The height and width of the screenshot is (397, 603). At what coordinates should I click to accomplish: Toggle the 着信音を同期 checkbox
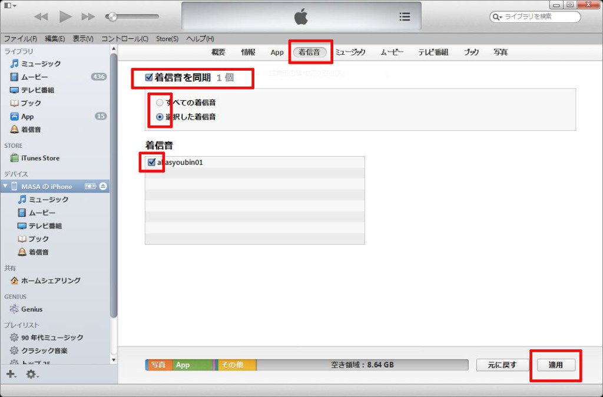pyautogui.click(x=148, y=77)
